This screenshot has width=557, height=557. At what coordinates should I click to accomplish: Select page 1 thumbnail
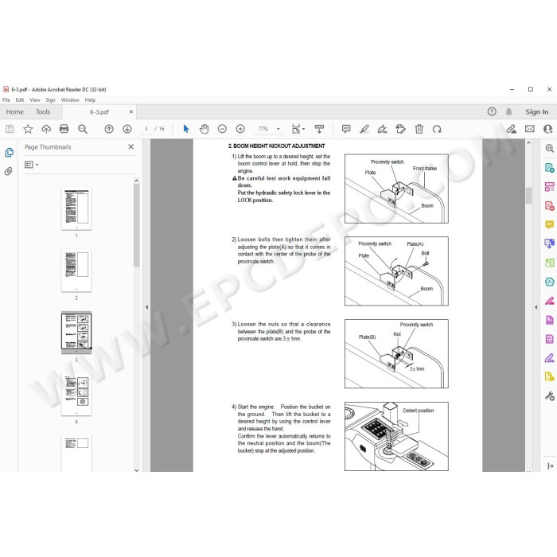[x=76, y=208]
